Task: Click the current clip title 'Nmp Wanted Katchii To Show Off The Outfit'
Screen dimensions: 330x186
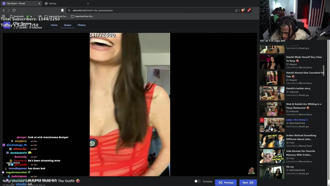Action: click(x=41, y=181)
